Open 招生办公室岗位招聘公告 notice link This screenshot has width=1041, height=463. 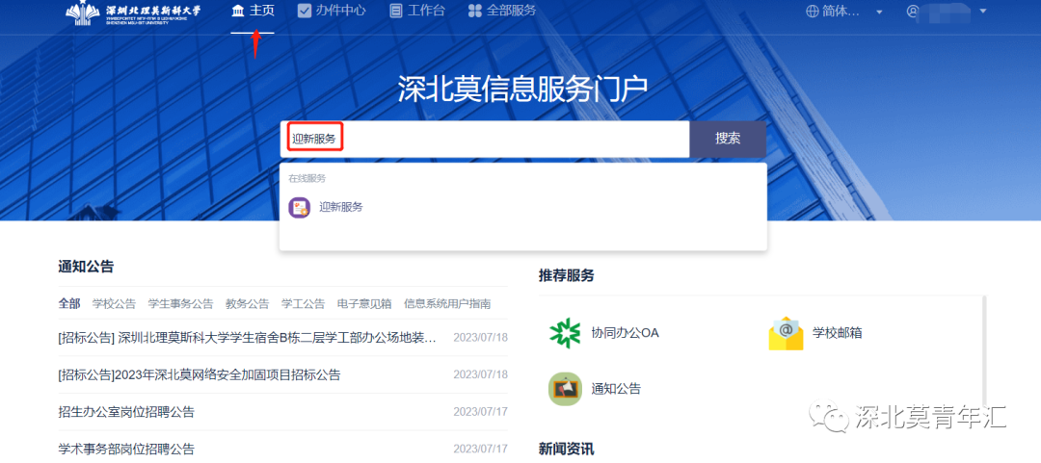[x=126, y=412]
